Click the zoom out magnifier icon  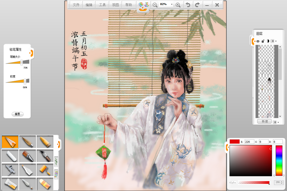pyautogui.click(x=155, y=5)
